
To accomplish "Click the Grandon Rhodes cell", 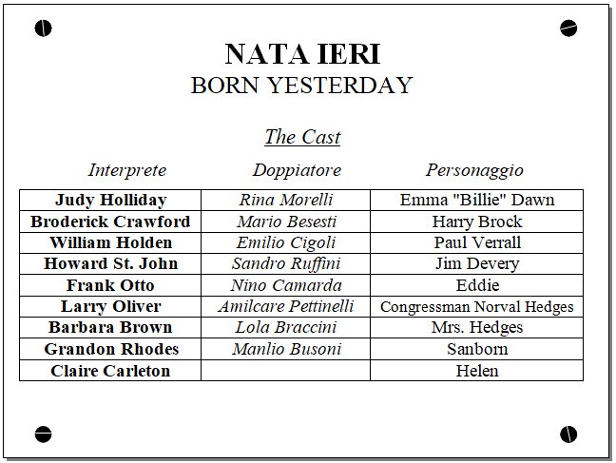I will point(110,349).
